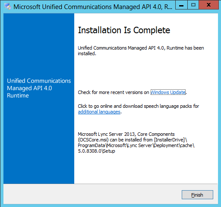Minimize the setup window
221x207 pixels.
[x=181, y=5]
